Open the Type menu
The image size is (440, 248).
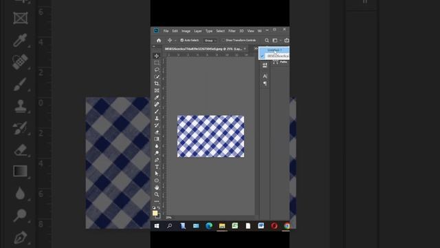click(209, 31)
